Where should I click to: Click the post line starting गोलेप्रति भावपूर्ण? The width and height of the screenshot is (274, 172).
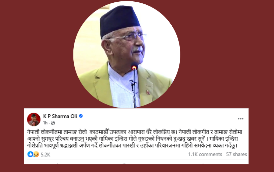tap(132, 146)
